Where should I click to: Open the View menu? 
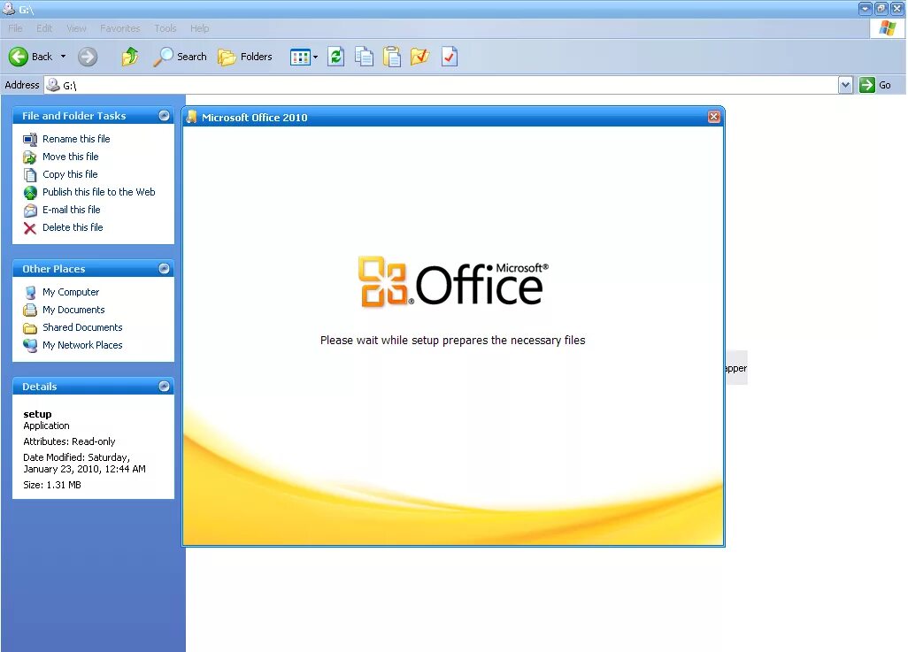coord(76,28)
